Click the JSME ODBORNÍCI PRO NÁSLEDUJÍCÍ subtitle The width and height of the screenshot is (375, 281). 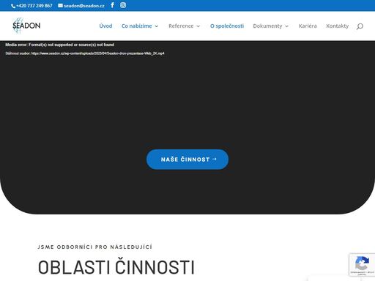click(x=95, y=247)
